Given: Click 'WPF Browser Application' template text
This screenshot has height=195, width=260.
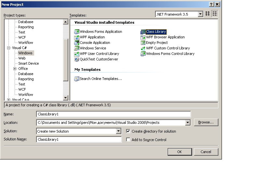Looking at the screenshot, I should pos(165,37).
